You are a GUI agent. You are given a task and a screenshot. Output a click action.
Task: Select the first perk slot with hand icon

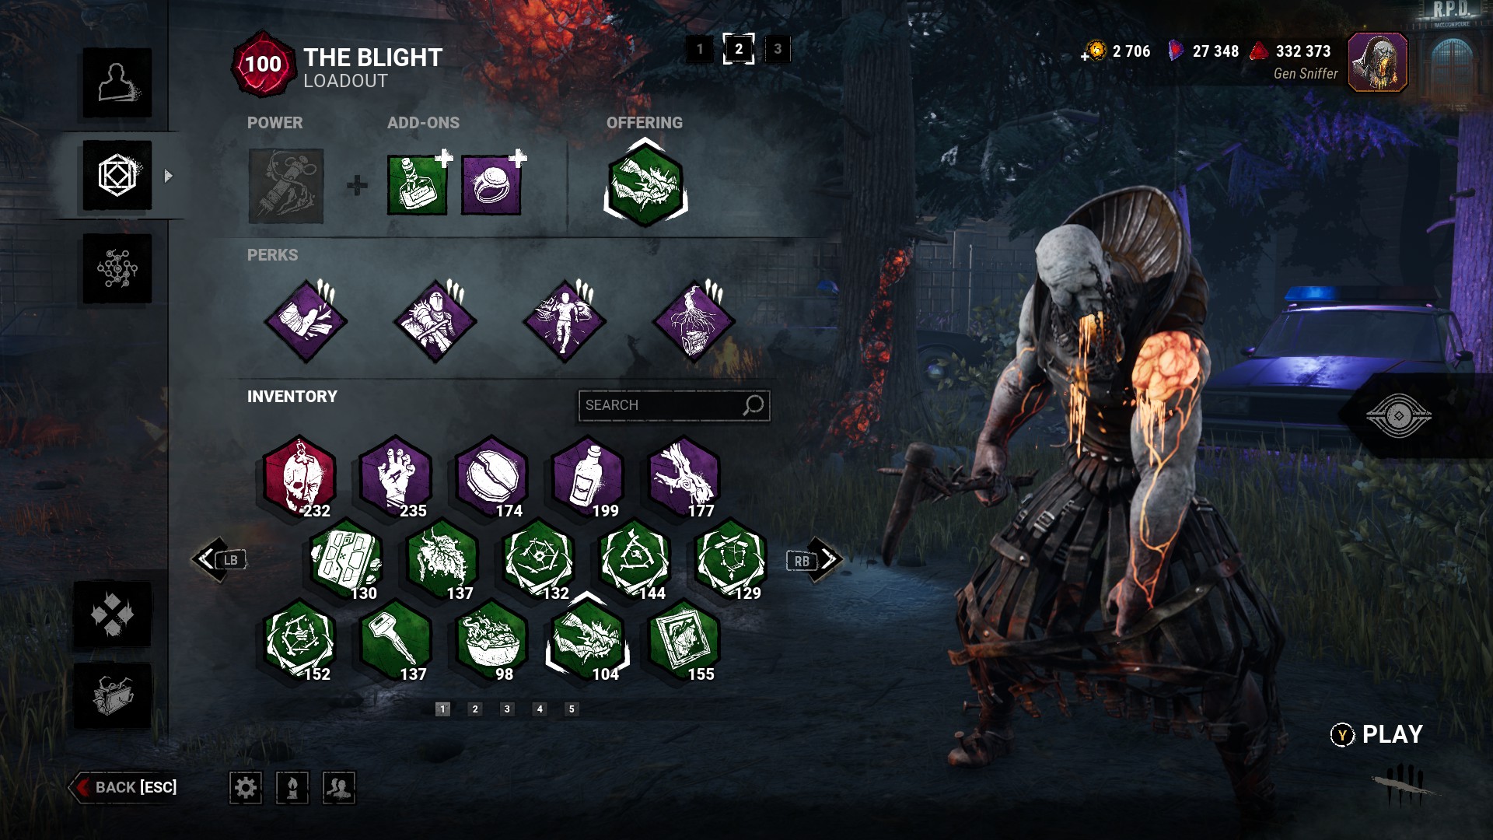tap(306, 321)
